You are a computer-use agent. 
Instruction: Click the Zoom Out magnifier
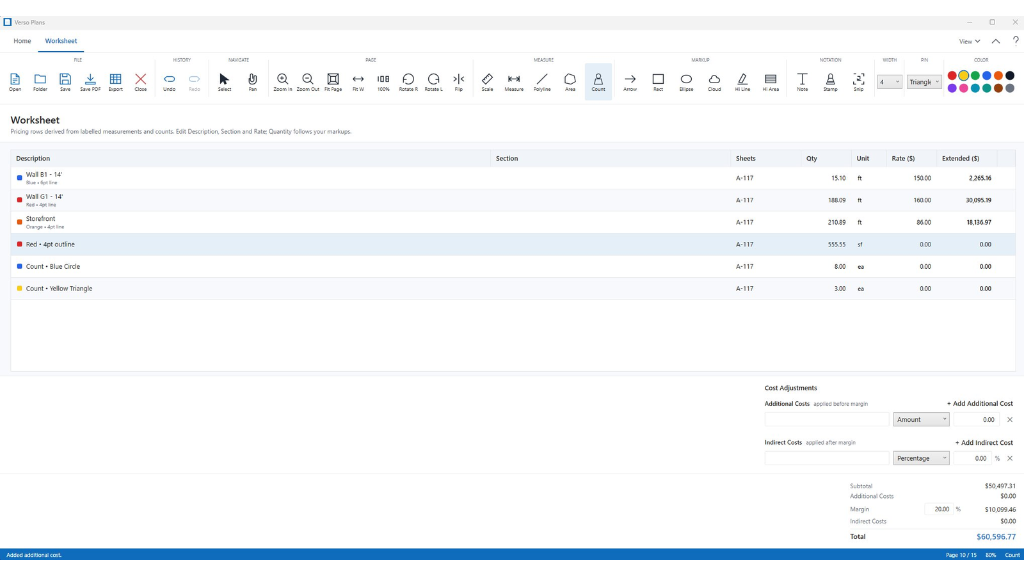[x=308, y=81]
